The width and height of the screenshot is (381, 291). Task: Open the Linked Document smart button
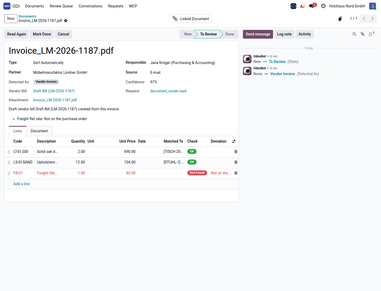(190, 19)
